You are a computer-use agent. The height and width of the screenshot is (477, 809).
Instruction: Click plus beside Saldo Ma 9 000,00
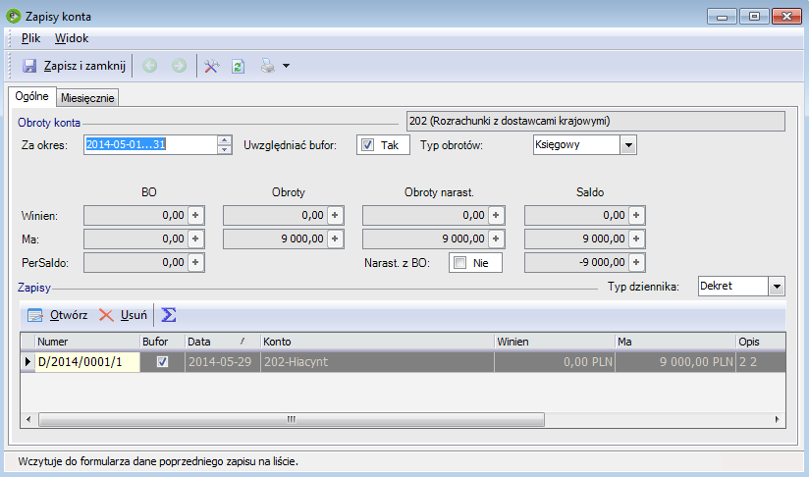[636, 238]
